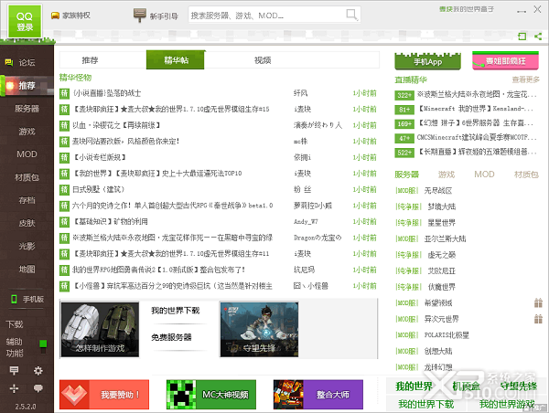Click the plus cross icon in sidebar
This screenshot has width=549, height=413.
14,388
